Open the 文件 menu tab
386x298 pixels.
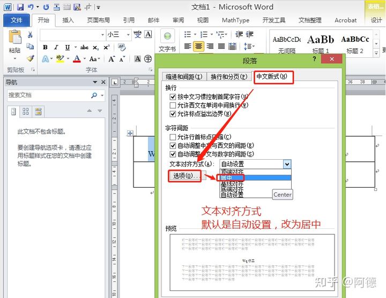[x=17, y=20]
